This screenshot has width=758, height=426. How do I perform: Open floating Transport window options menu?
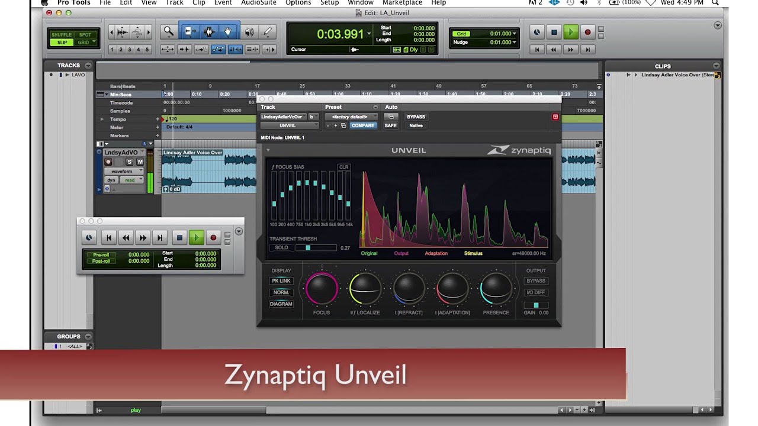(x=239, y=231)
